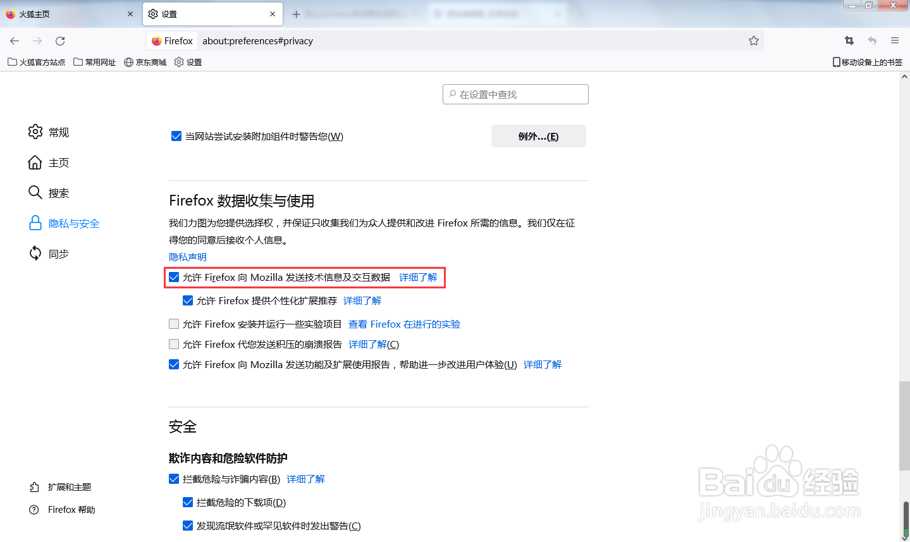Enable 允许 Firefox 安装并运行一些实验项目
The image size is (910, 542).
(x=174, y=324)
